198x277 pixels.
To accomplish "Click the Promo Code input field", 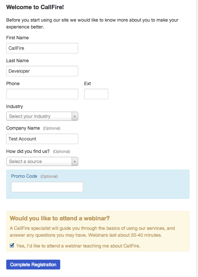I will 47,187.
